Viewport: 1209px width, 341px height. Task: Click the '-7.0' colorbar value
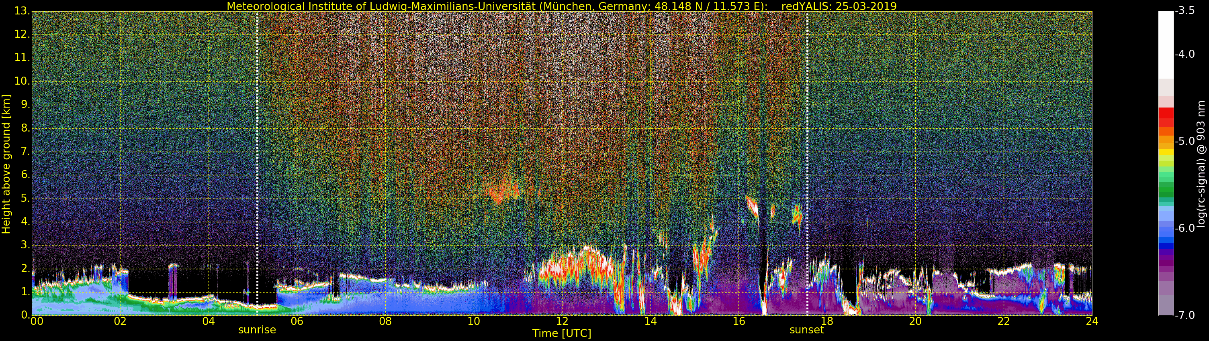click(1185, 315)
